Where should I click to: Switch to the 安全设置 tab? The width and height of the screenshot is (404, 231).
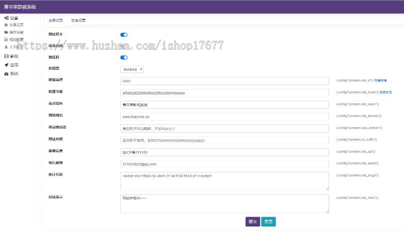(78, 20)
